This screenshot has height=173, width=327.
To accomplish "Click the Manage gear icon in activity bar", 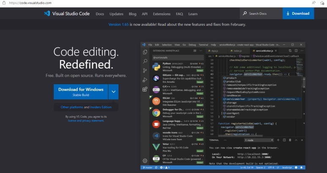I will tap(145, 161).
